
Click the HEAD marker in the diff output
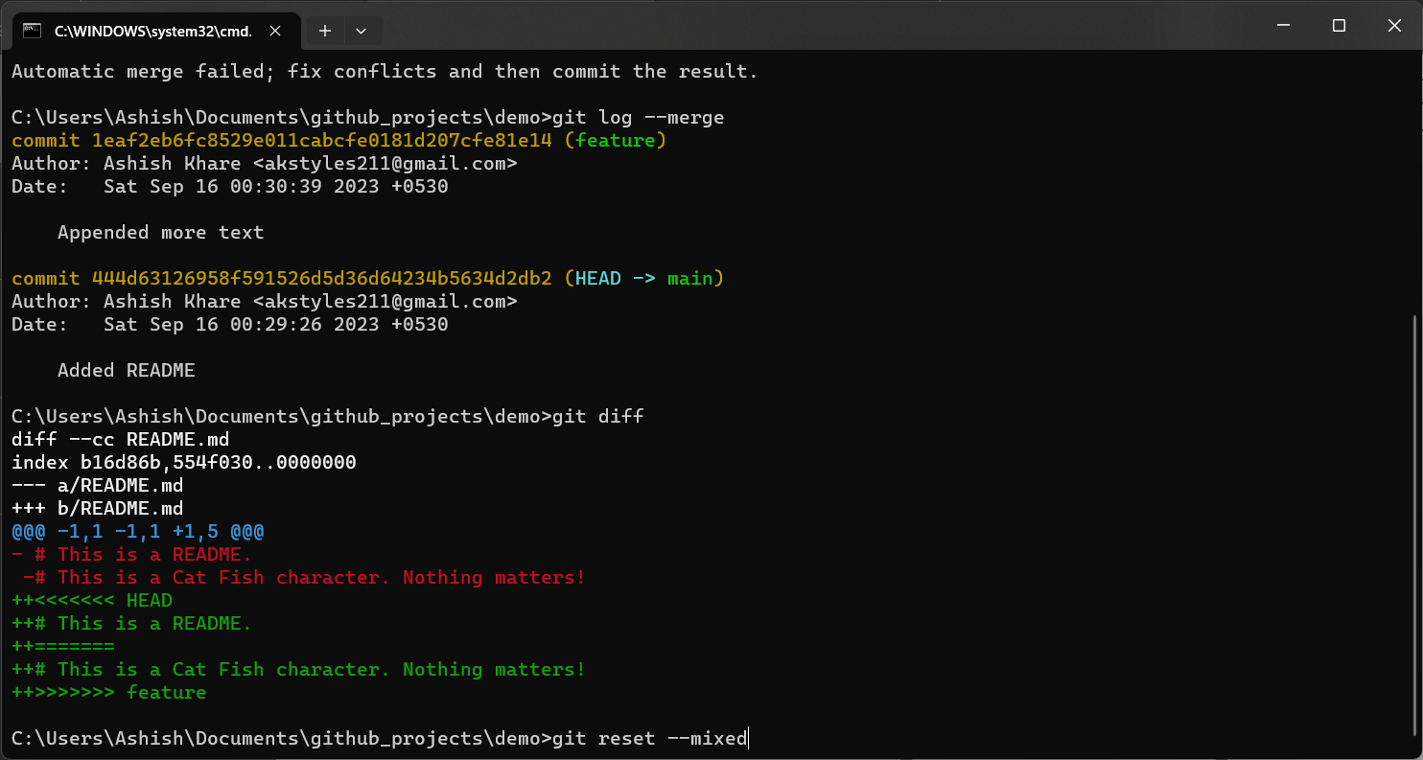(x=150, y=600)
